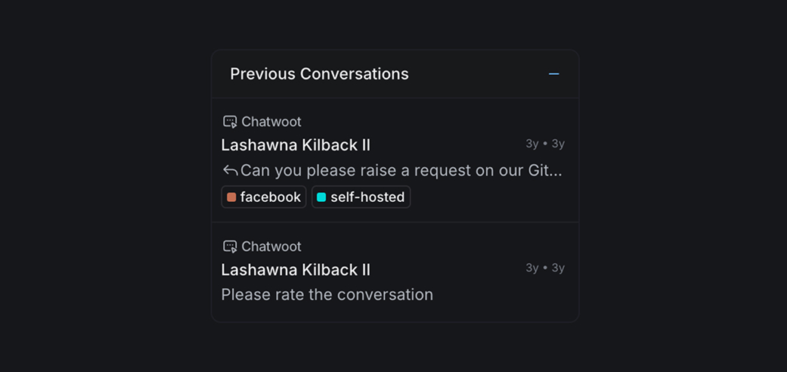Click empty area below the rating message
This screenshot has height=372, width=787.
(395, 312)
